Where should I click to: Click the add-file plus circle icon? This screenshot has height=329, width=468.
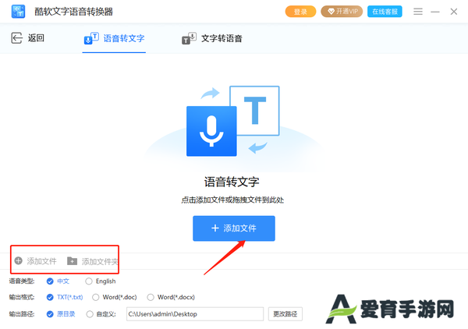coord(19,260)
